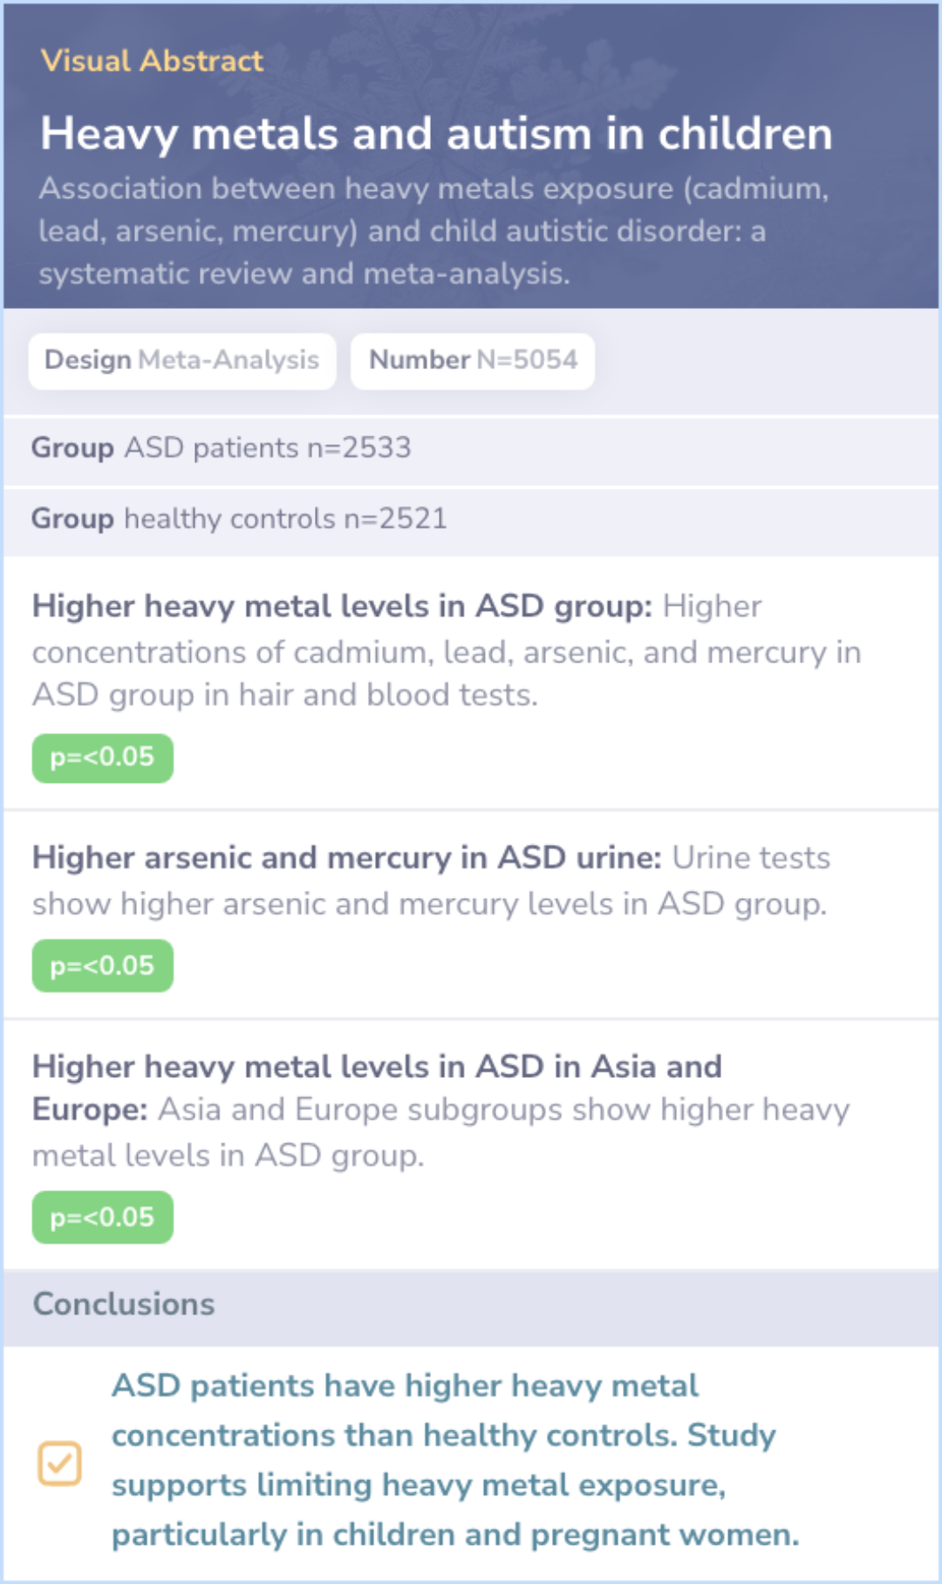Image resolution: width=942 pixels, height=1584 pixels.
Task: Click the subtitle describing systematic review and meta-analysis
Action: (433, 231)
